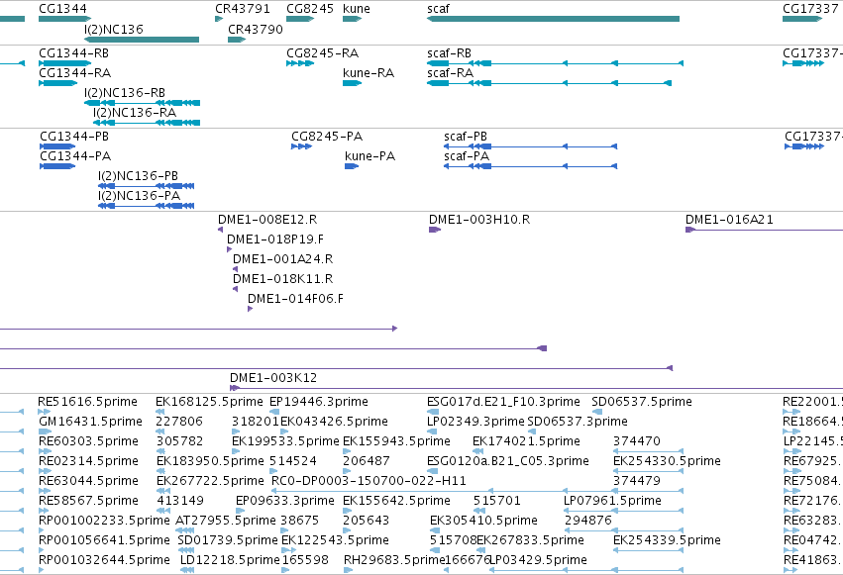This screenshot has width=843, height=575.
Task: Click the CR43791 gene label
Action: pyautogui.click(x=243, y=9)
